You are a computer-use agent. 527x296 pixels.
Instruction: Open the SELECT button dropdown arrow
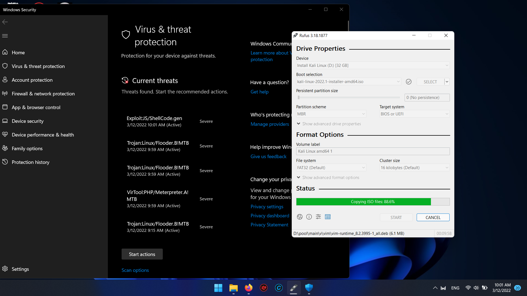[447, 82]
